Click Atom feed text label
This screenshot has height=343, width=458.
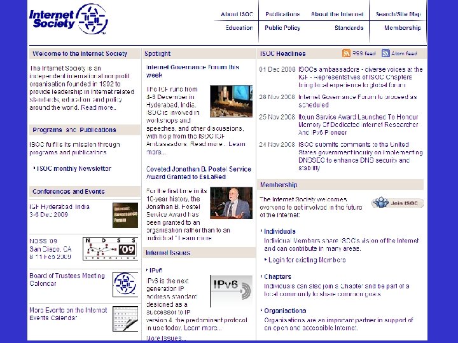coord(404,53)
